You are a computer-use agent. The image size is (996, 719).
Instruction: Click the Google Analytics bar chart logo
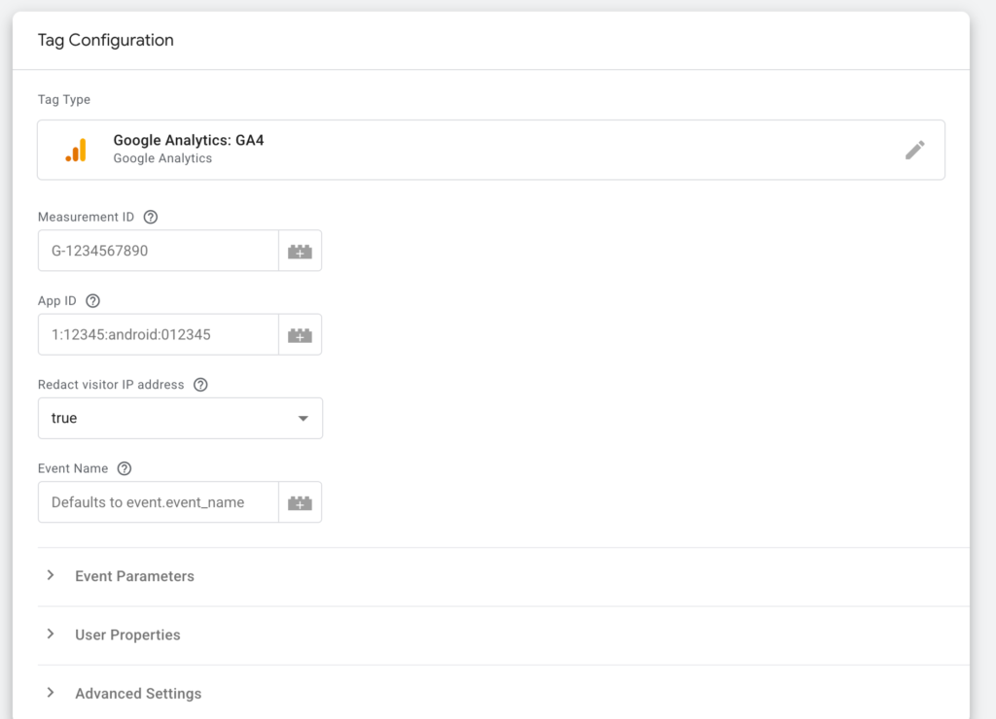76,150
